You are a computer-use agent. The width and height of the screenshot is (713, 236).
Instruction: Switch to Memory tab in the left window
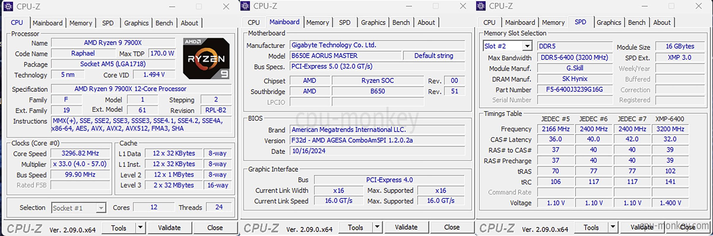(81, 23)
